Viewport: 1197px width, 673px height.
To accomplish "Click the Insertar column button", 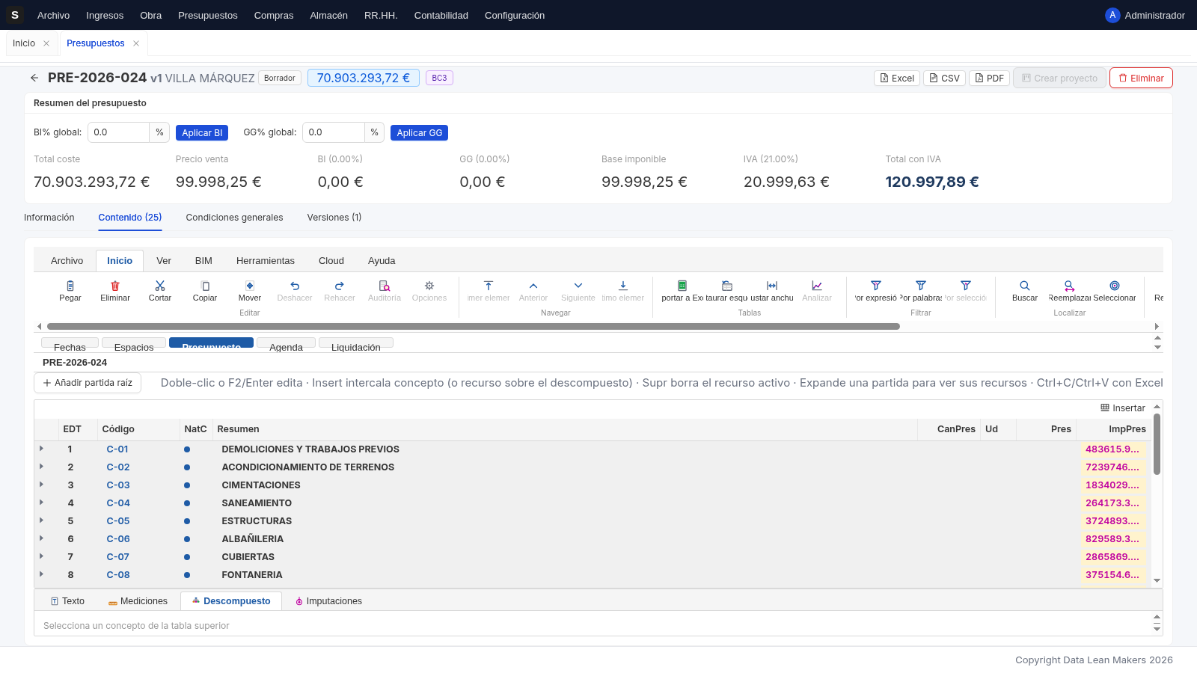I will pos(1123,408).
